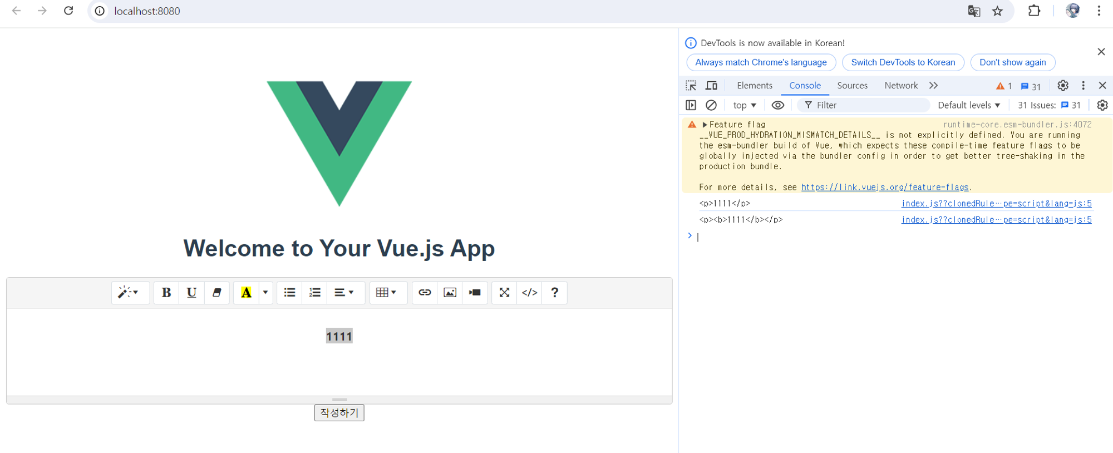Image resolution: width=1113 pixels, height=453 pixels.
Task: Insert a picture via image icon
Action: [450, 293]
